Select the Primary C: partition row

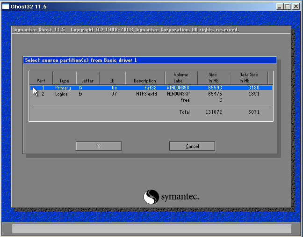pos(151,88)
